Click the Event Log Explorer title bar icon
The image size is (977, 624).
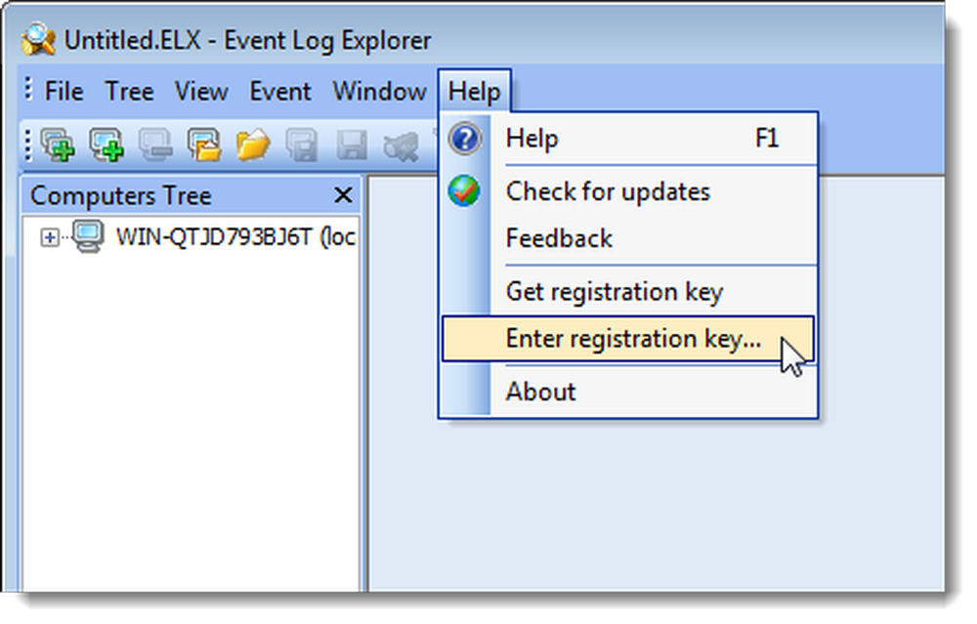click(38, 40)
